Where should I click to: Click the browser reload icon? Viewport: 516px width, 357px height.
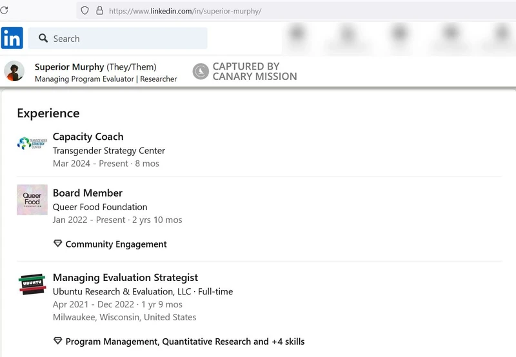click(4, 10)
